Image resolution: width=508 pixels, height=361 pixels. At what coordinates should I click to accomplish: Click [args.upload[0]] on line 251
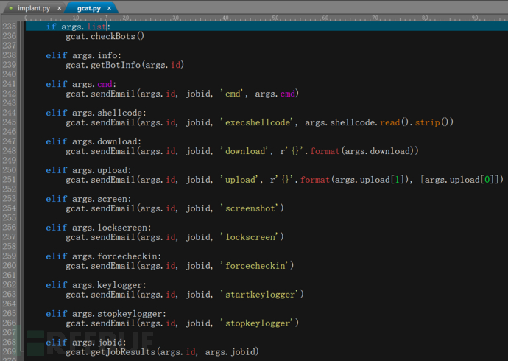tap(459, 180)
